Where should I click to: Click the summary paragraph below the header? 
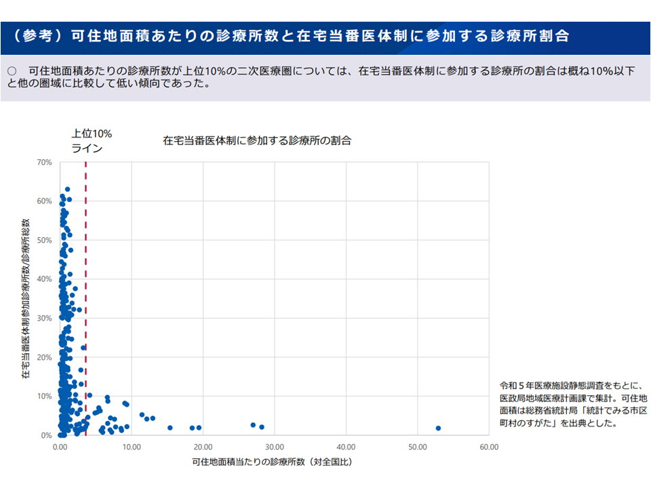click(319, 77)
